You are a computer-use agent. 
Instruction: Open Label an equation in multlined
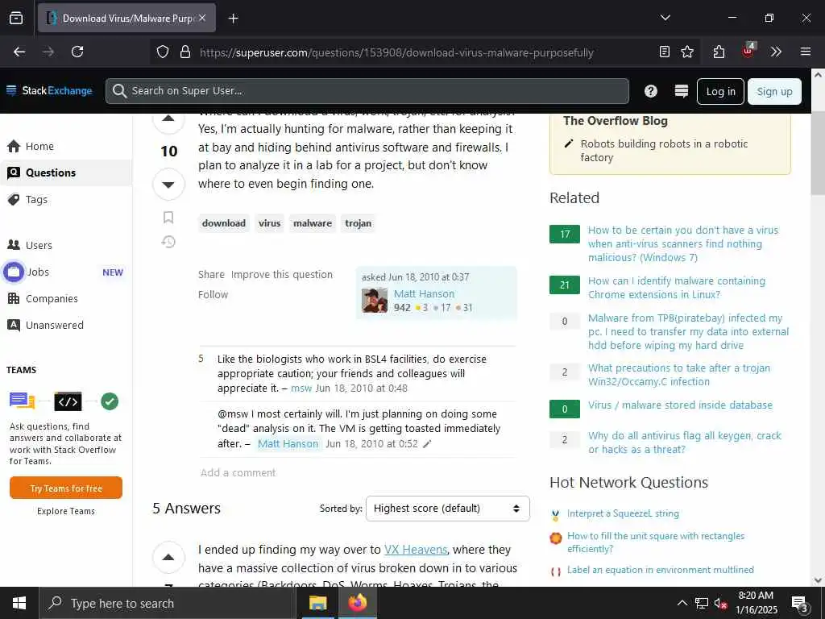click(661, 570)
